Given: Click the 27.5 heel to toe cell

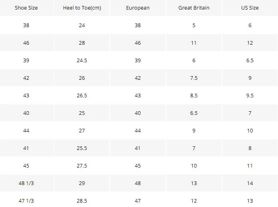Looking at the screenshot, I should click(82, 166).
